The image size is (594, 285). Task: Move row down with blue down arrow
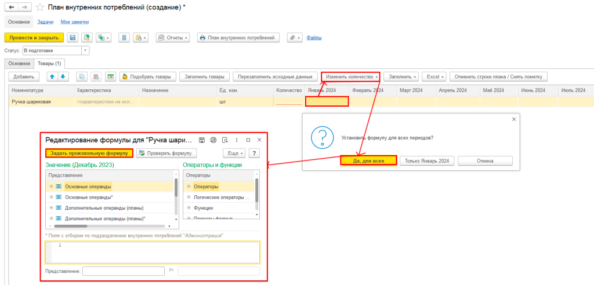[x=63, y=76]
